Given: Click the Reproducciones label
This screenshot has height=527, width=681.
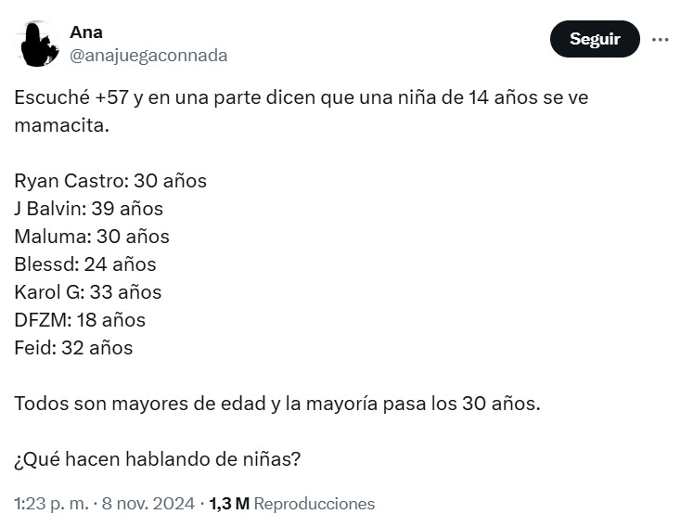Looking at the screenshot, I should (x=314, y=504).
